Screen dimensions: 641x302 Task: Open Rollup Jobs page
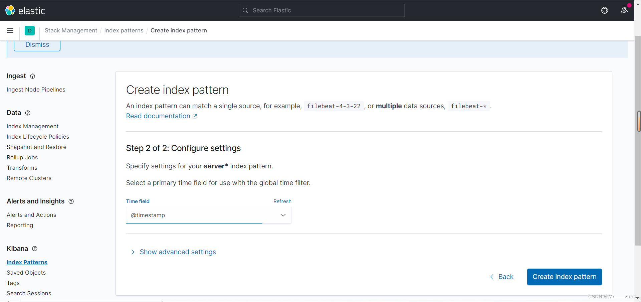[x=22, y=157]
